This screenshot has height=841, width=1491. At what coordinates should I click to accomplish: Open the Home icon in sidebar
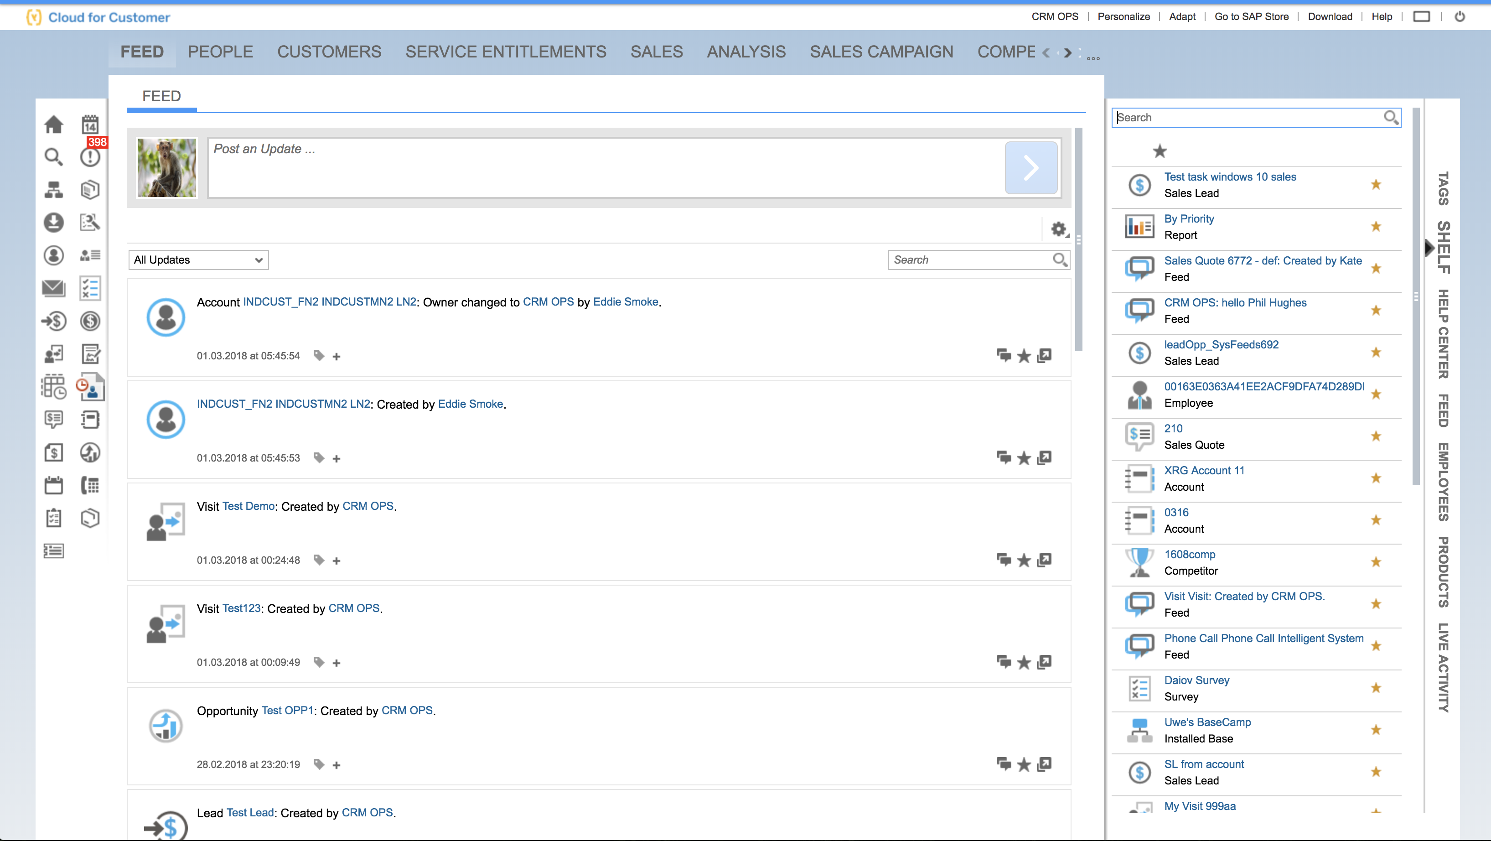[x=53, y=124]
